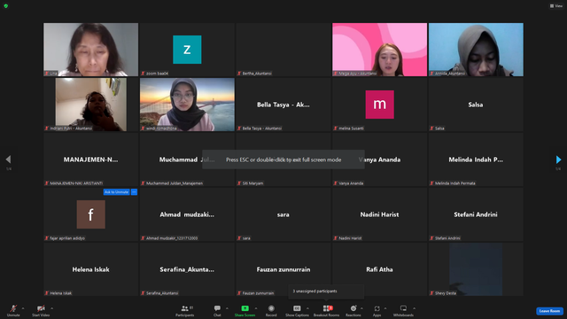Click Serafina_Akuntansi's tile
The width and height of the screenshot is (567, 319).
(187, 269)
